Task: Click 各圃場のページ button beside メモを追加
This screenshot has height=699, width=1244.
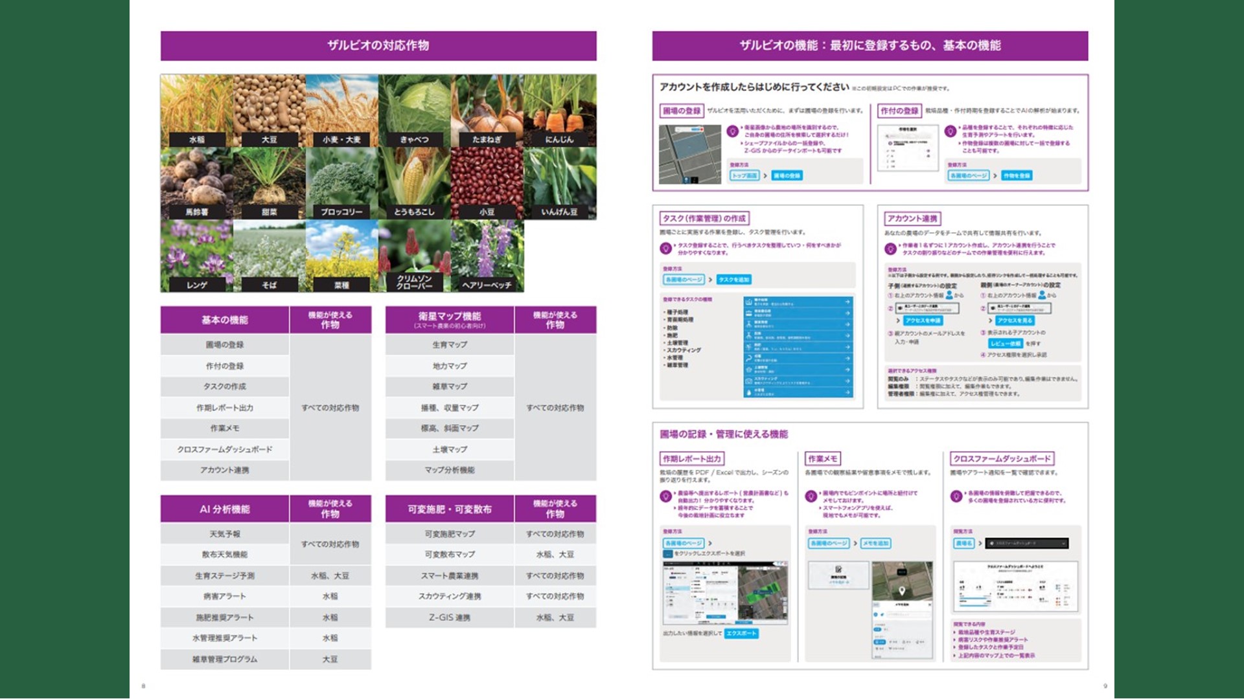Action: [x=829, y=543]
